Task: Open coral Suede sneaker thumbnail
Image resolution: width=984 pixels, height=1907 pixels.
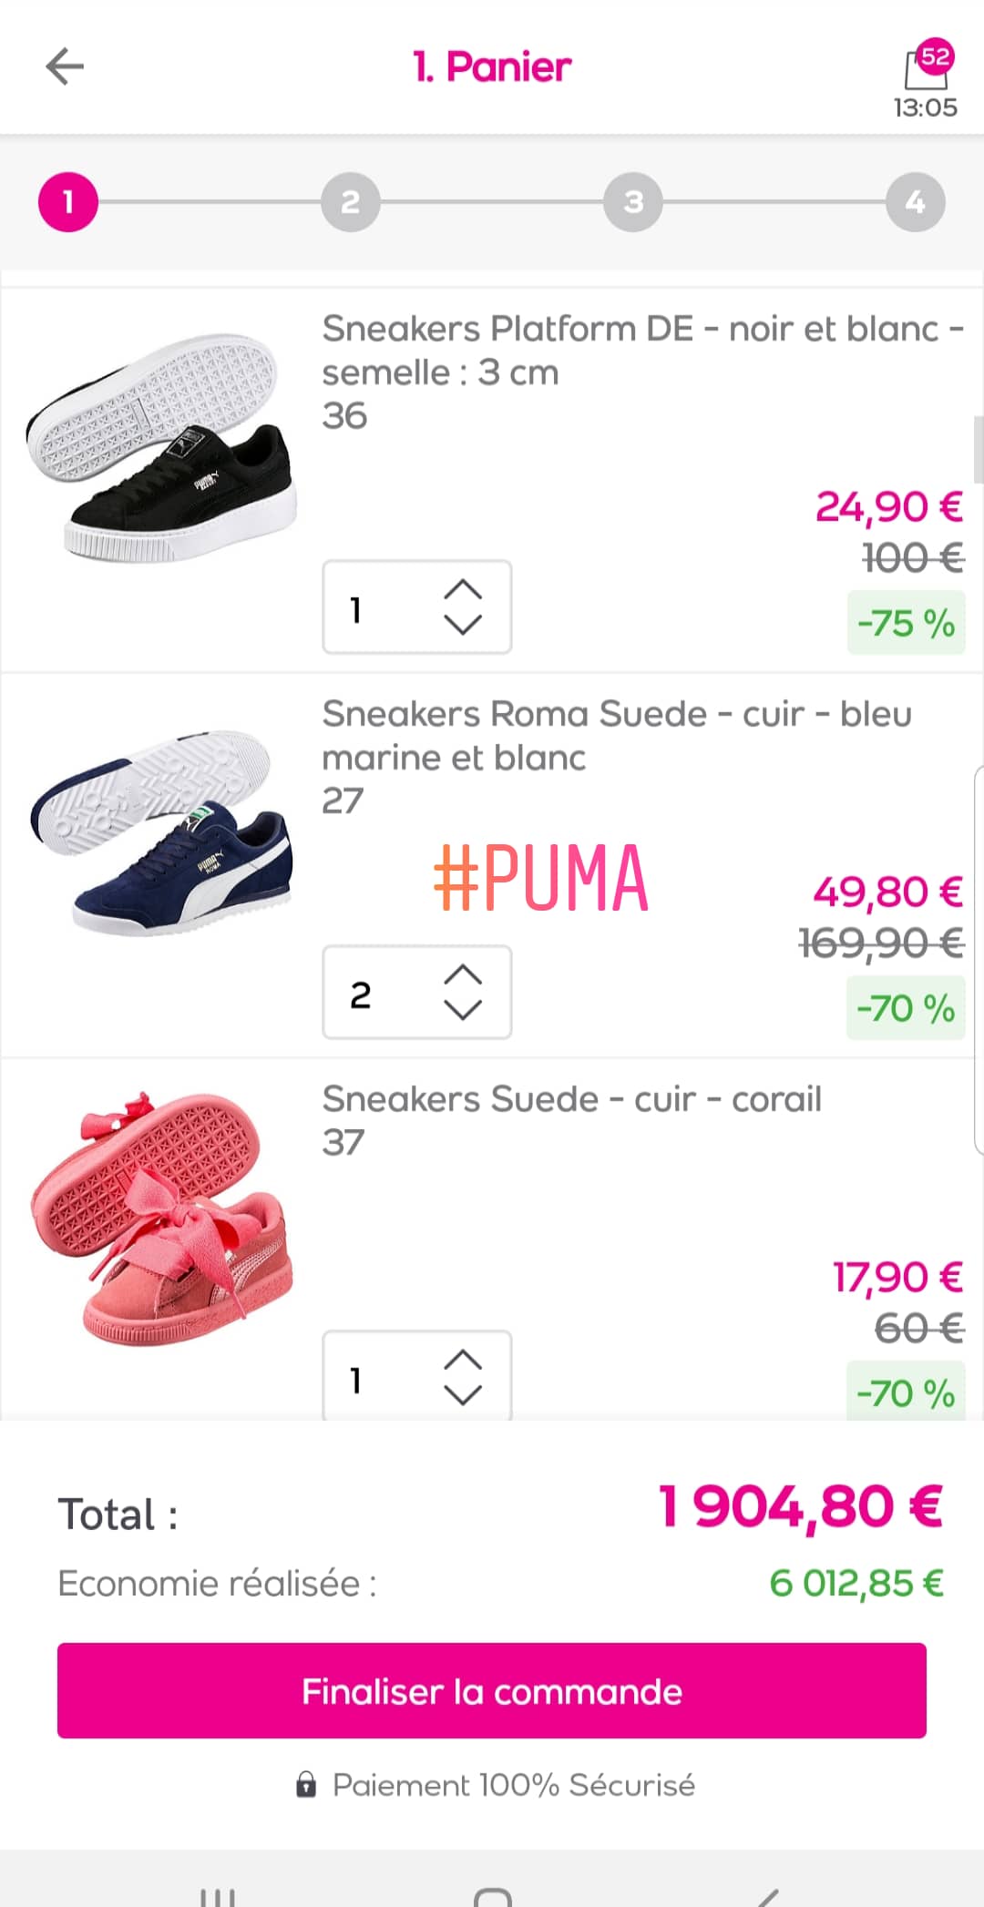Action: point(161,1218)
